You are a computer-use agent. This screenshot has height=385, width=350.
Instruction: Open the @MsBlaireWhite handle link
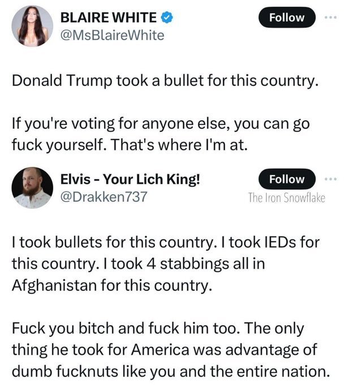[113, 36]
